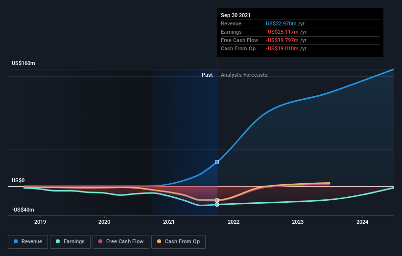Screen dimensions: 402x256
Task: Click the Past section label
Action: (207, 75)
